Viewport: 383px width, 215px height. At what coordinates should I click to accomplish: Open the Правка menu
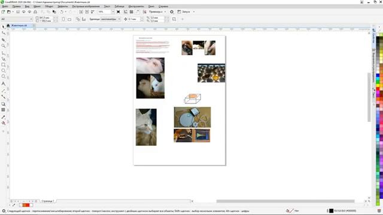(17, 7)
